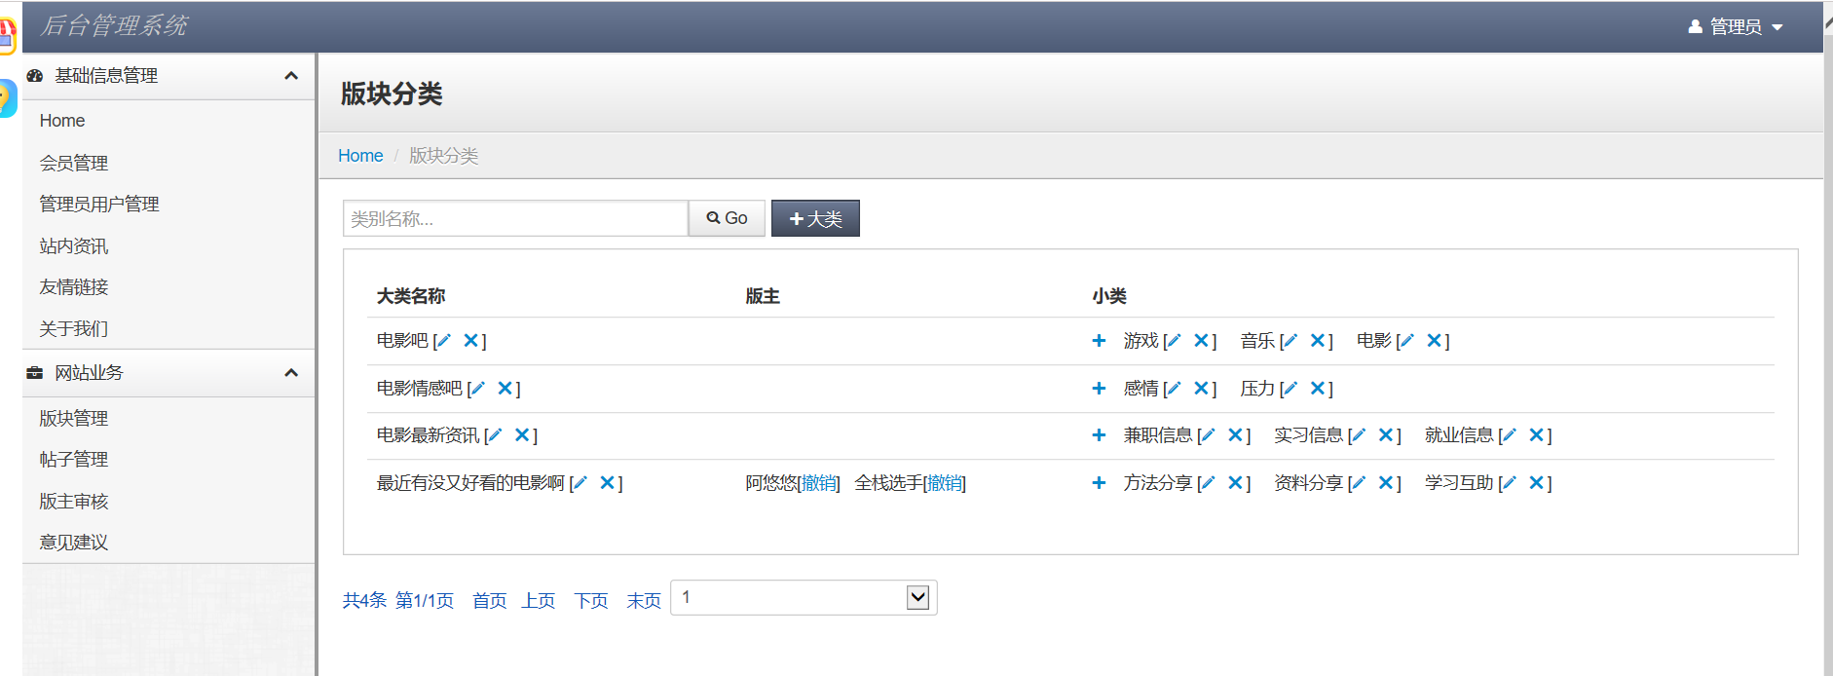Delete the 就业信息 subcategory X icon
Viewport: 1833px width, 676px height.
(x=1536, y=435)
